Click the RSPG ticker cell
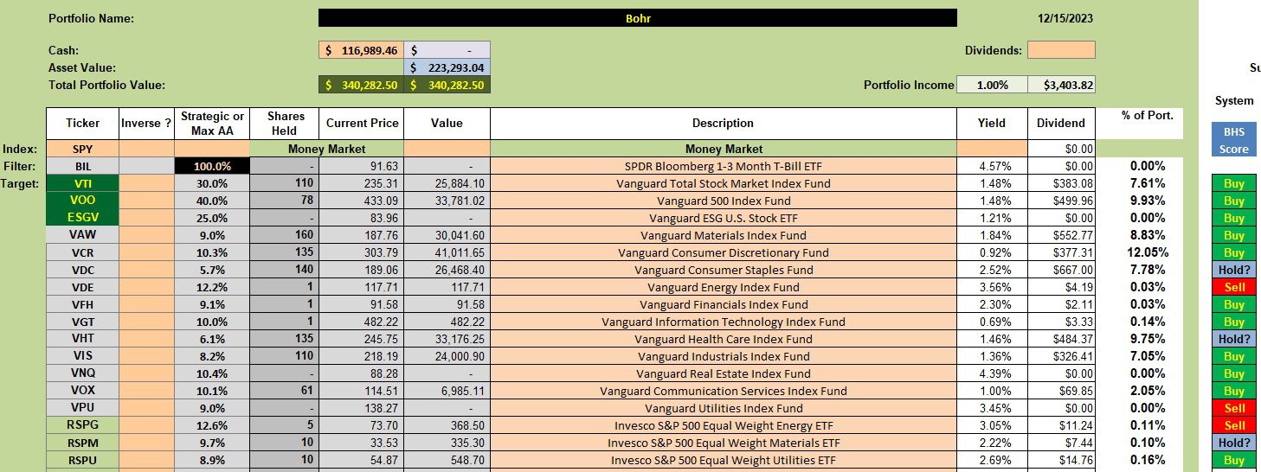This screenshot has width=1261, height=472. click(83, 425)
